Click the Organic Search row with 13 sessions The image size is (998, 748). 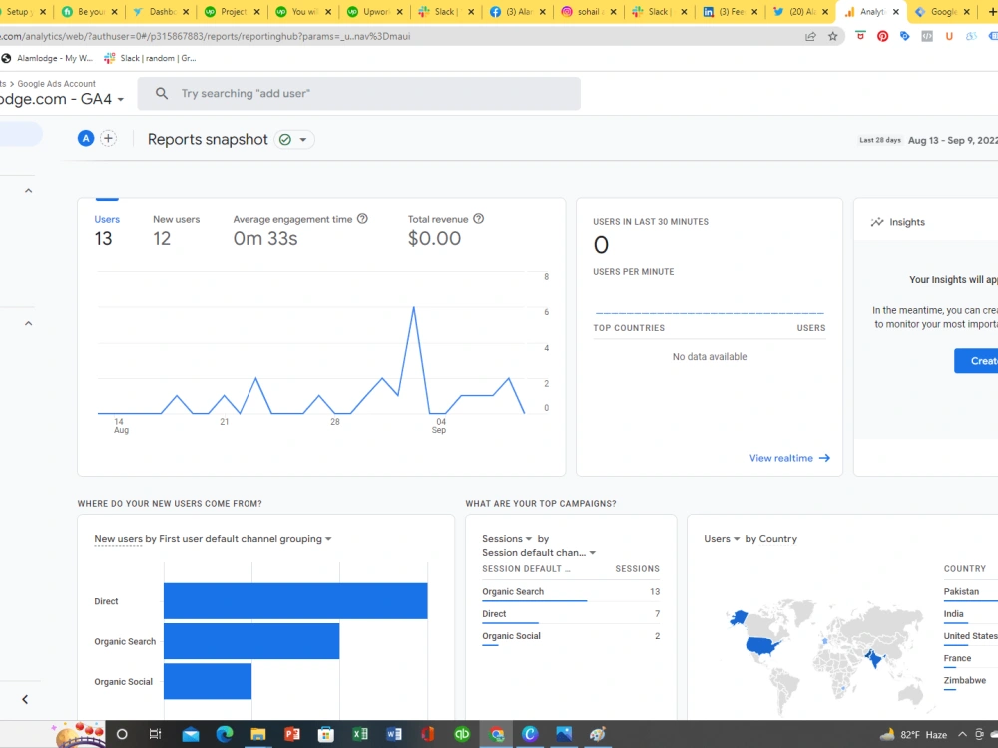[x=570, y=592]
